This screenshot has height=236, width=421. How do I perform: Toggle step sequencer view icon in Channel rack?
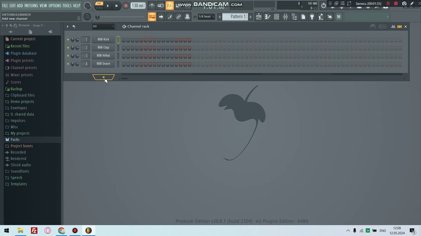pyautogui.click(x=399, y=27)
